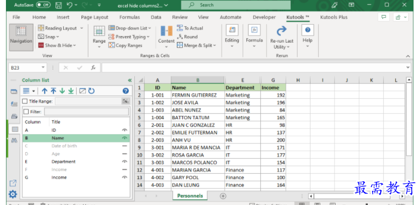Click the Navigation pane button

(21, 37)
